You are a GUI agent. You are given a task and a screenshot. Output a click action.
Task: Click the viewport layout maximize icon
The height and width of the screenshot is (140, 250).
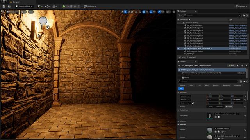tap(174, 12)
